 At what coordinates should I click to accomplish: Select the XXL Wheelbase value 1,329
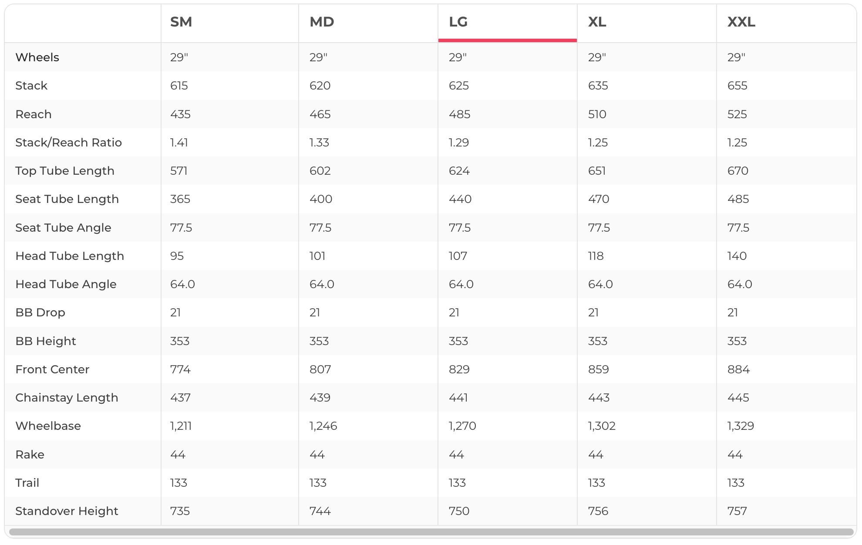pyautogui.click(x=741, y=426)
